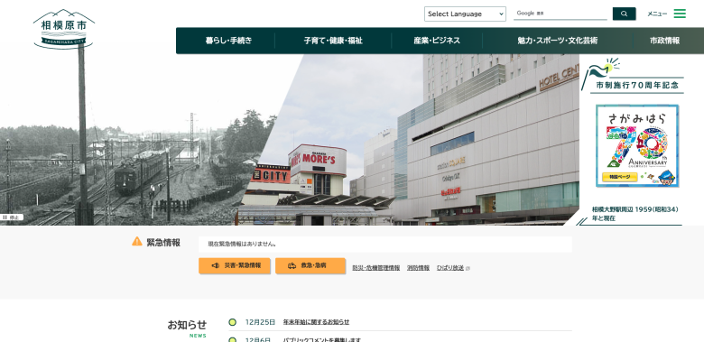Click the 12月25日 date text
Image resolution: width=704 pixels, height=342 pixels.
(260, 322)
